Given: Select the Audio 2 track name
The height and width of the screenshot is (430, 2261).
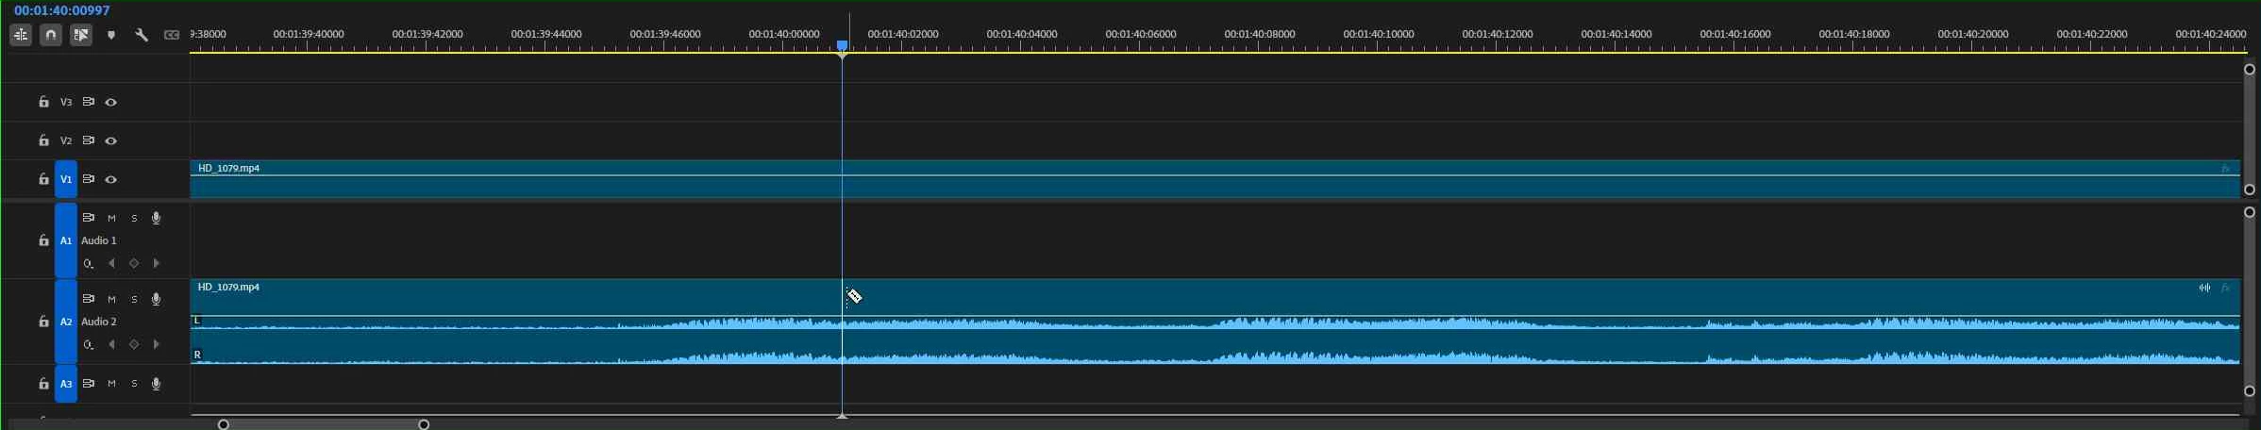Looking at the screenshot, I should pyautogui.click(x=99, y=322).
